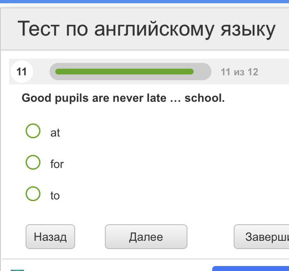Click the blue bar at the page top
Screen dimensions: 289x271
coord(144,2)
